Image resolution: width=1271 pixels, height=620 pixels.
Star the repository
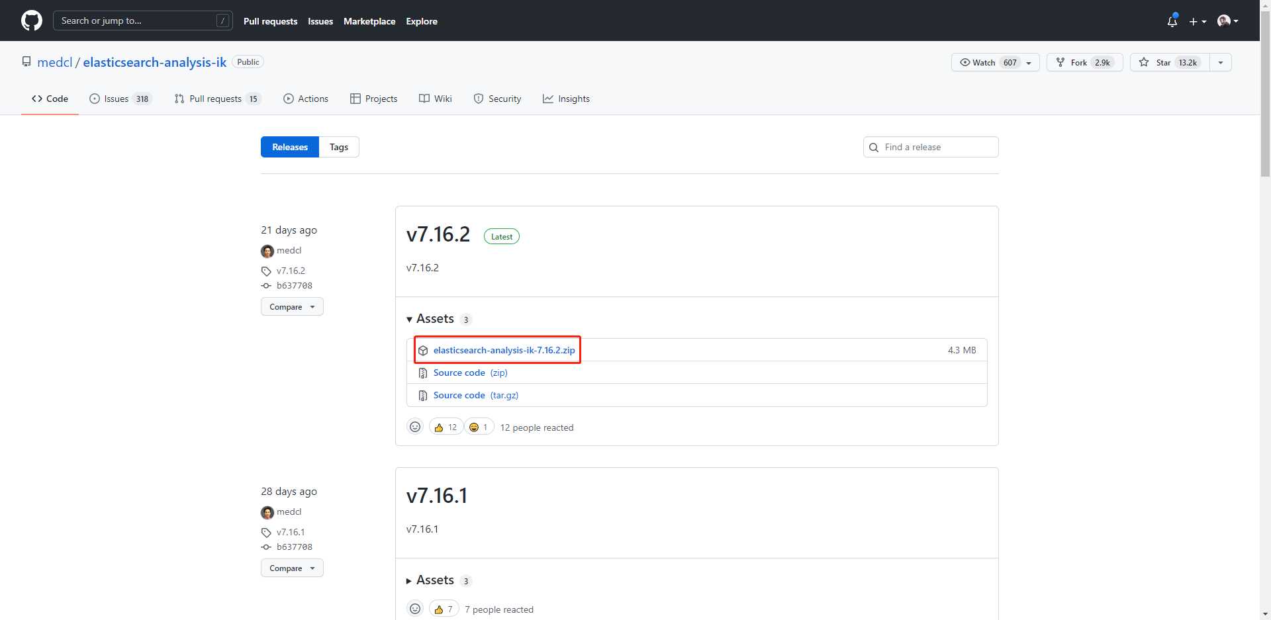(x=1170, y=62)
